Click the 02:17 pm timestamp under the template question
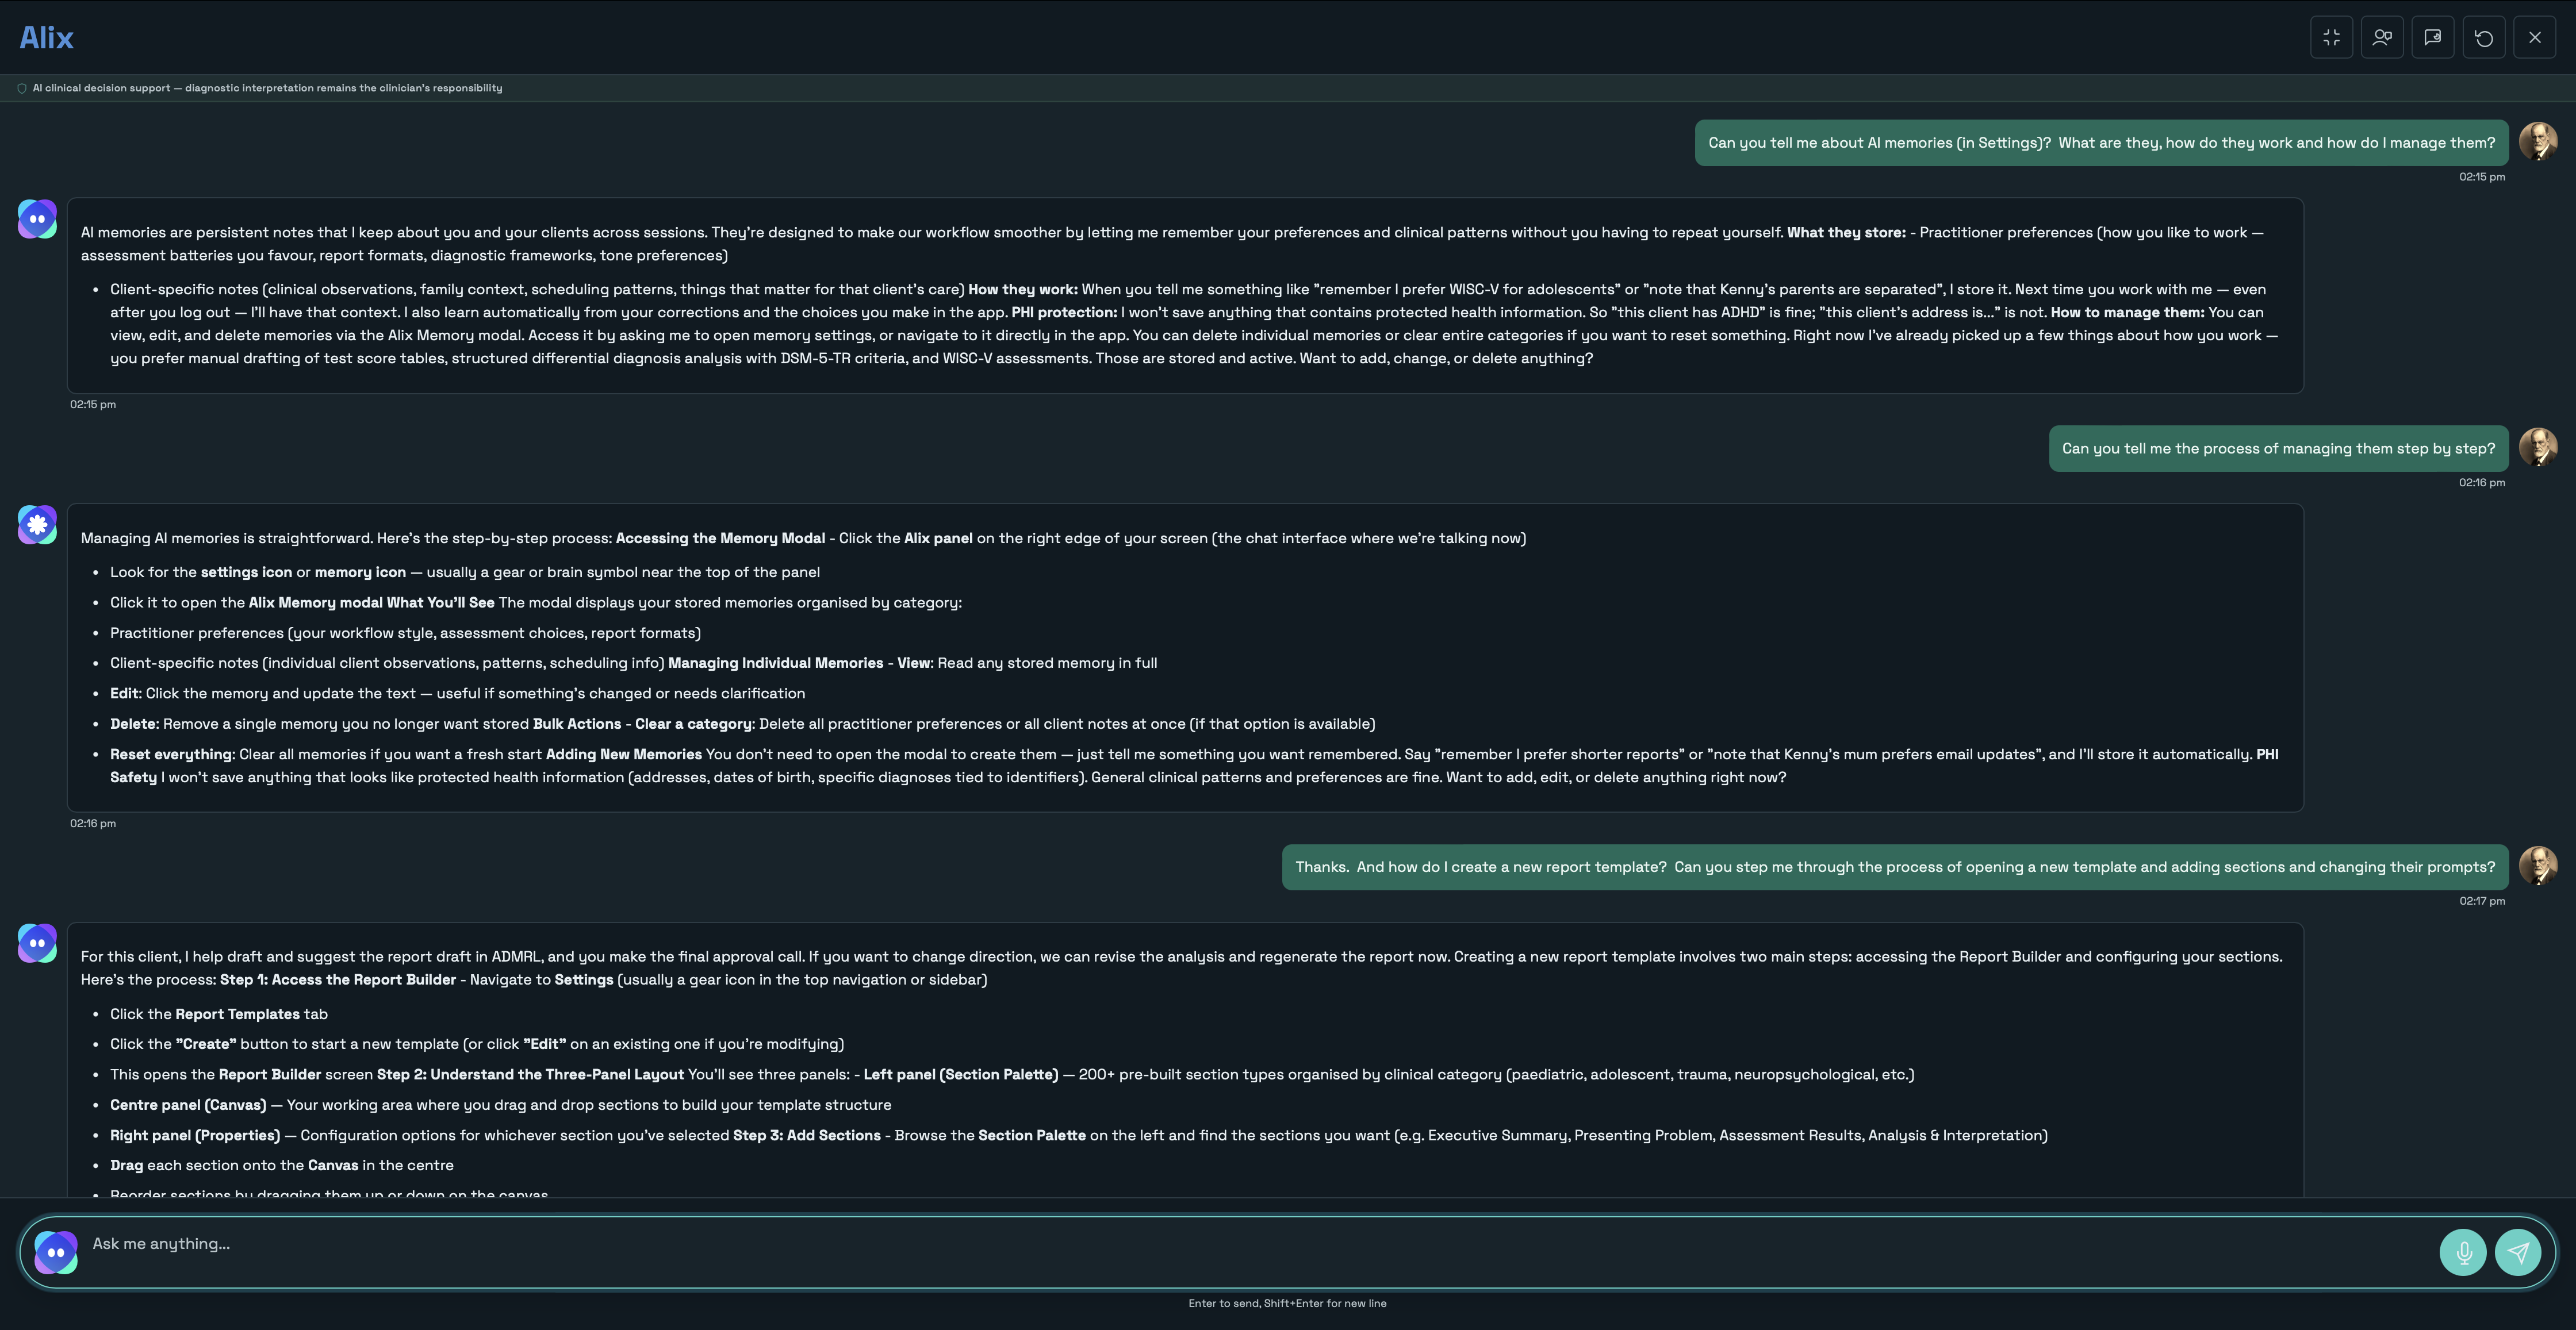Viewport: 2576px width, 1330px height. click(x=2482, y=901)
